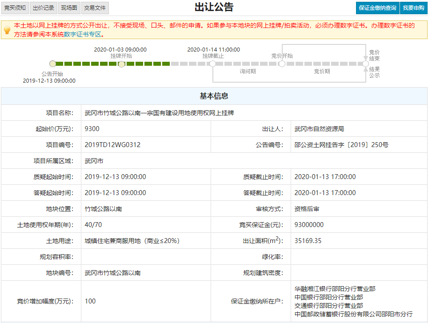Image resolution: width=428 pixels, height=323 pixels.
Task: Click the 出让公告 page title
Action: pos(214,7)
